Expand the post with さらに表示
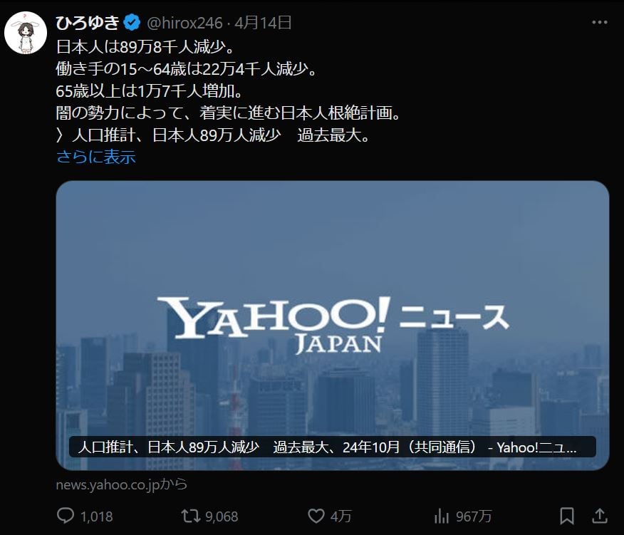 (96, 157)
